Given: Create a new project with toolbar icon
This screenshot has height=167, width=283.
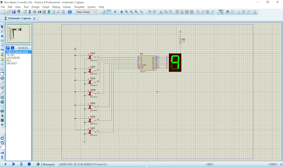Looking at the screenshot, I should pos(4,12).
